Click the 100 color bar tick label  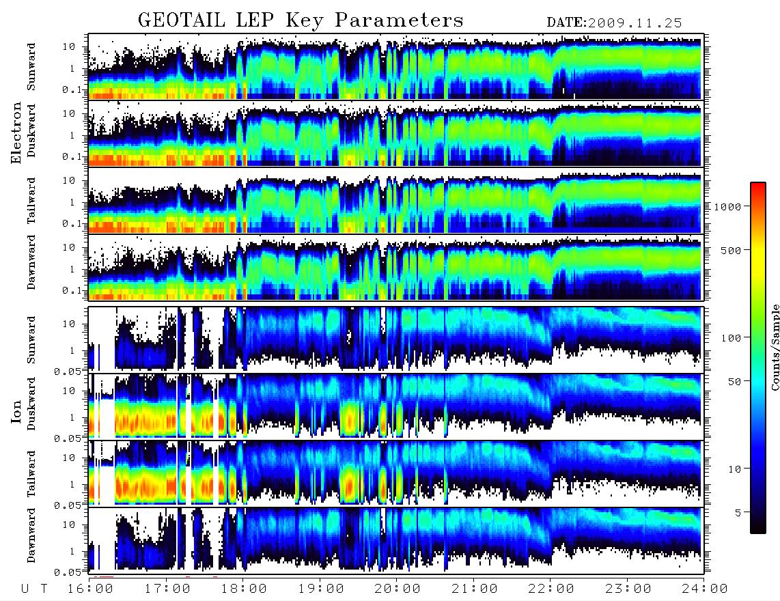(x=731, y=338)
